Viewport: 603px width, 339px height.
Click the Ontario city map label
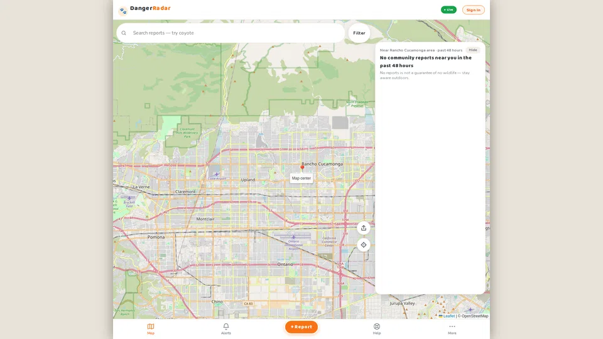pyautogui.click(x=285, y=264)
